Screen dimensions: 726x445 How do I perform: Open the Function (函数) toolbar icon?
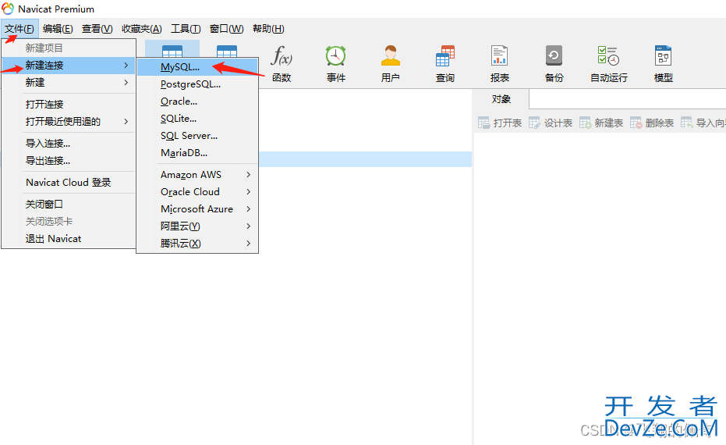[x=282, y=63]
